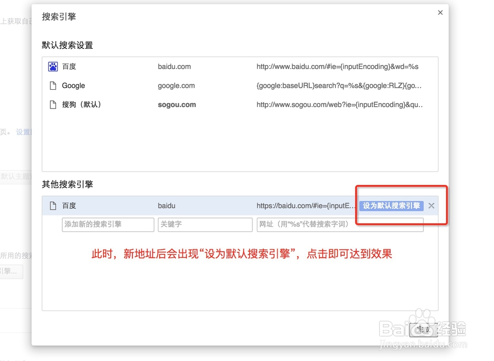Select the 搜狗（默认）entry name
The width and height of the screenshot is (494, 361).
coord(82,105)
